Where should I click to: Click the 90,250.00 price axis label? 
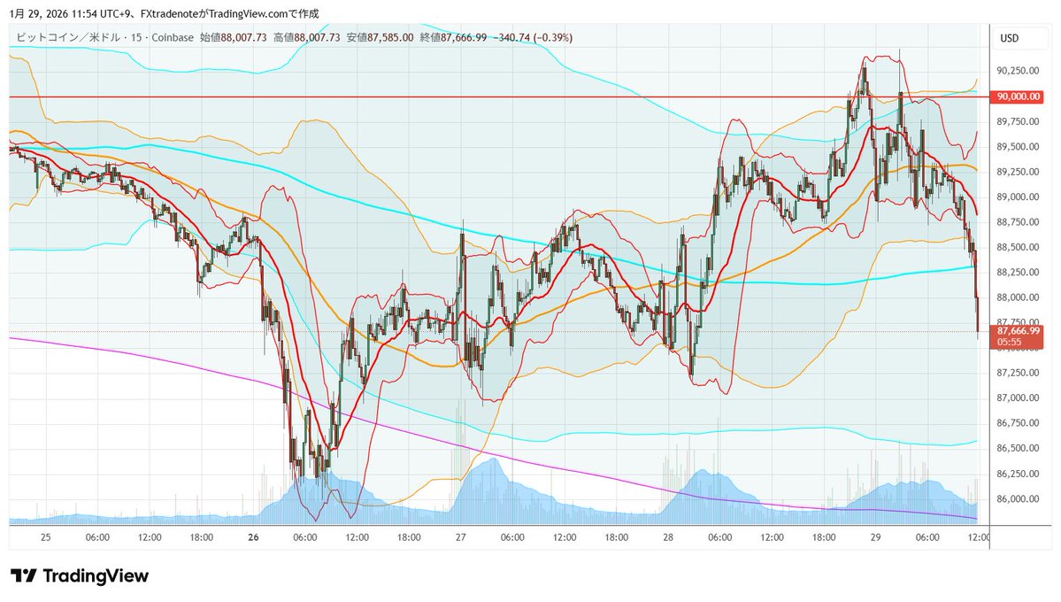pos(1018,71)
